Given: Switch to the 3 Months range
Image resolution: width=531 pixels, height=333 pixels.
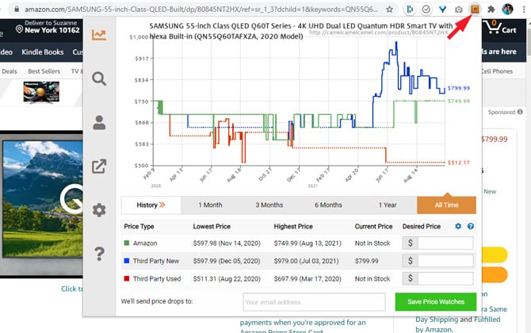Looking at the screenshot, I should click(269, 205).
